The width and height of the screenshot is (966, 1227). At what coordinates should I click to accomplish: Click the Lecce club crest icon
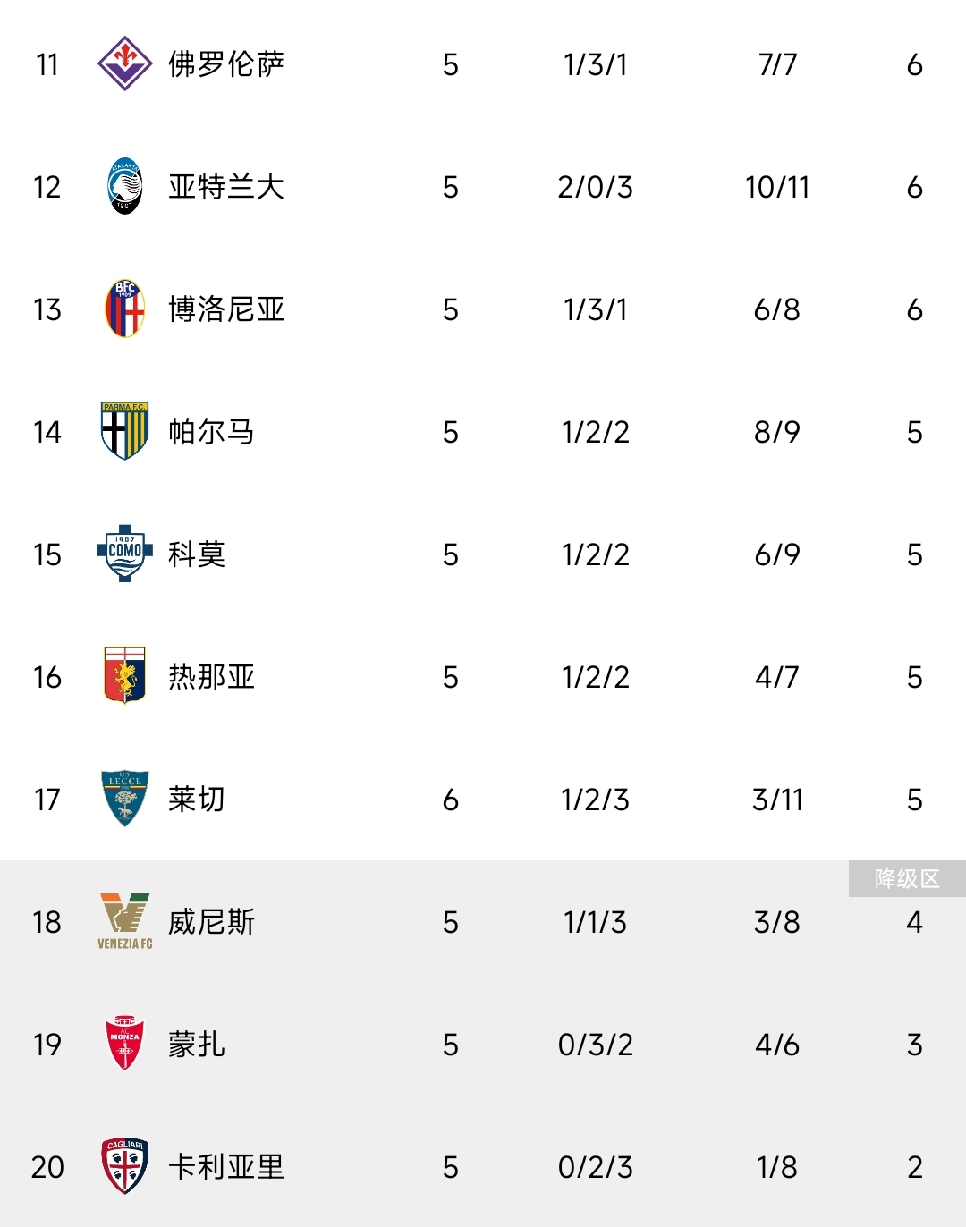[x=124, y=799]
